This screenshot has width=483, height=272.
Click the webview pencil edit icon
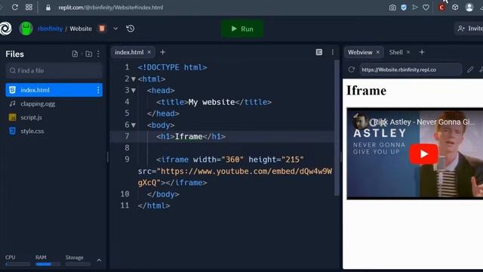pyautogui.click(x=470, y=70)
